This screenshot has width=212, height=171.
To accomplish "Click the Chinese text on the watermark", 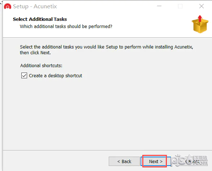I will point(201,158).
